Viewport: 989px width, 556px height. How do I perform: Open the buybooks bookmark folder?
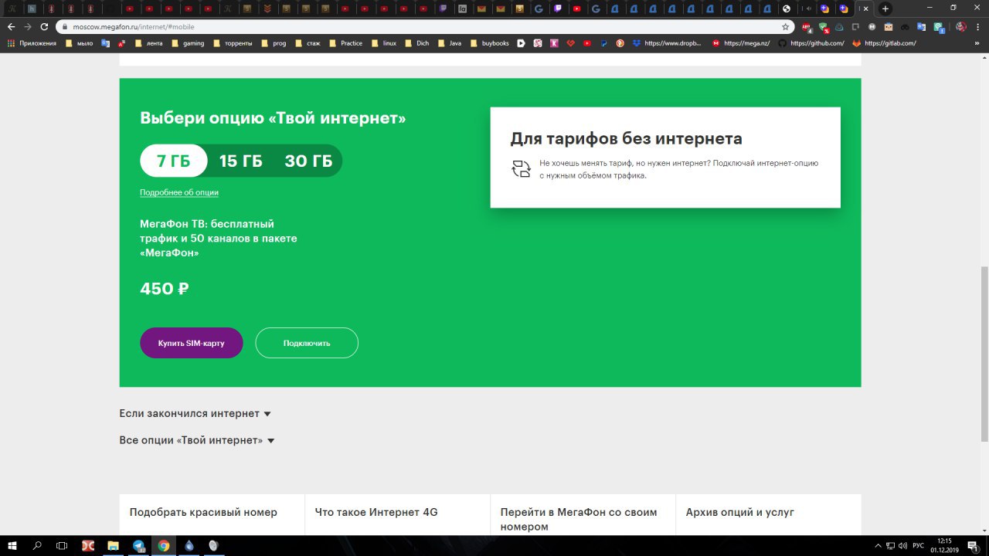tap(490, 43)
